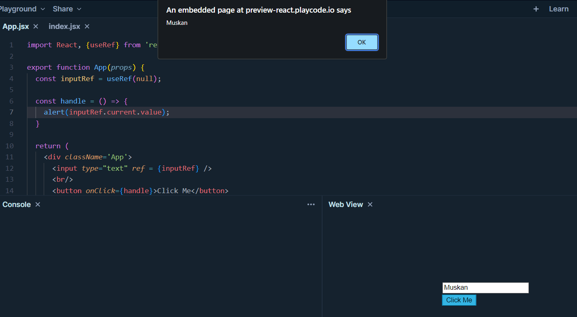Close the Web View panel
The height and width of the screenshot is (317, 577).
click(370, 205)
